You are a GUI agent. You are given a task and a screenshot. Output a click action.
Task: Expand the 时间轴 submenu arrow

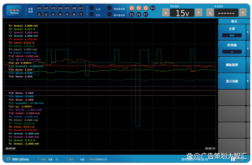(x=248, y=48)
